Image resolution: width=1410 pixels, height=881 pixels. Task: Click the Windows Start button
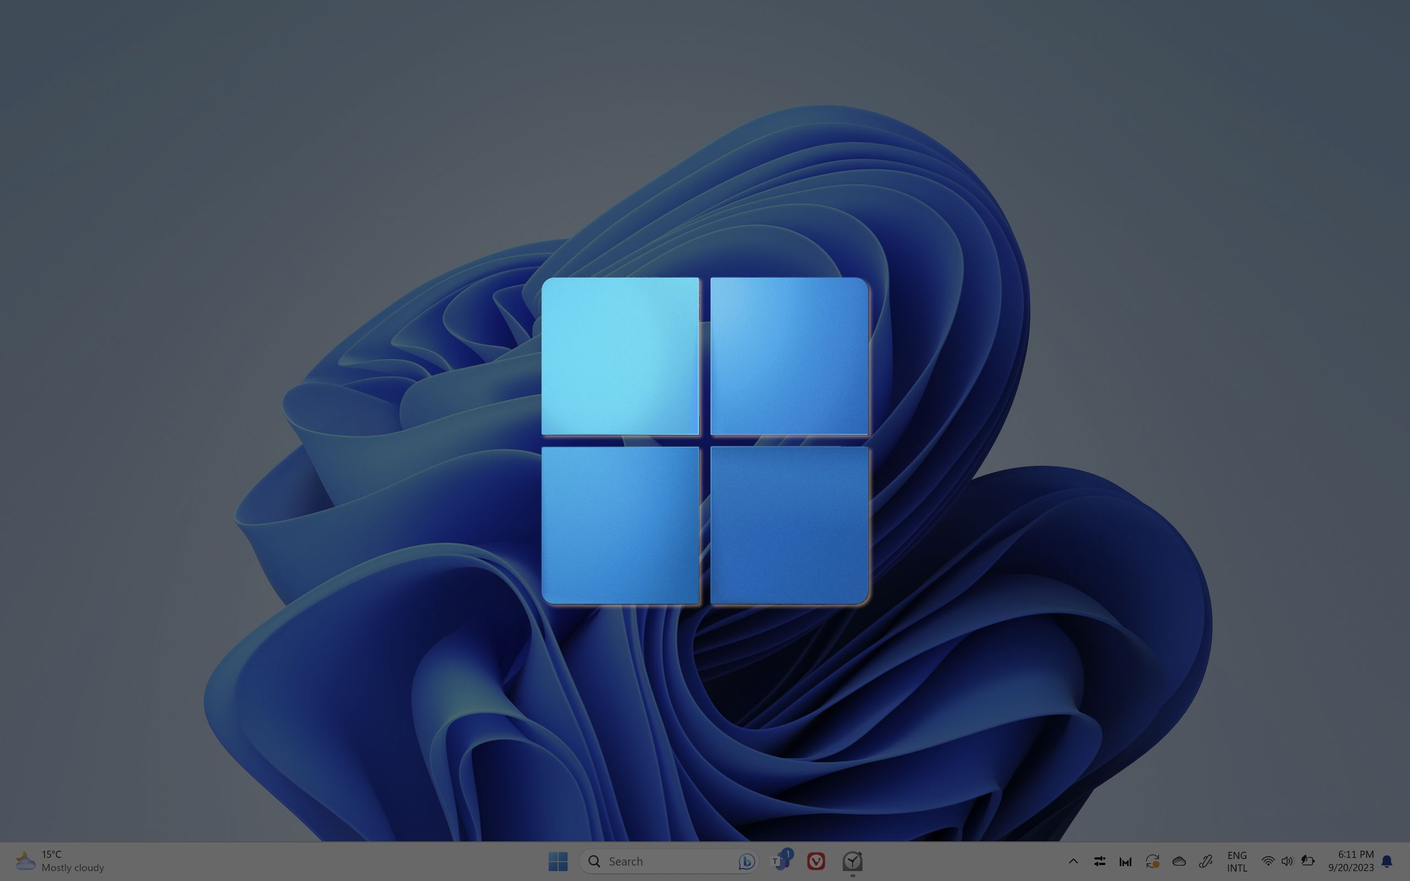coord(557,861)
